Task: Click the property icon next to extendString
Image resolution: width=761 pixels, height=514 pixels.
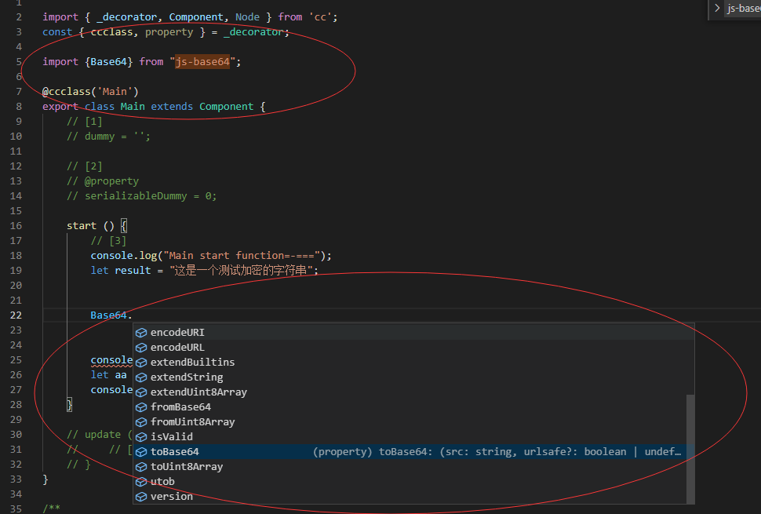Action: (141, 377)
